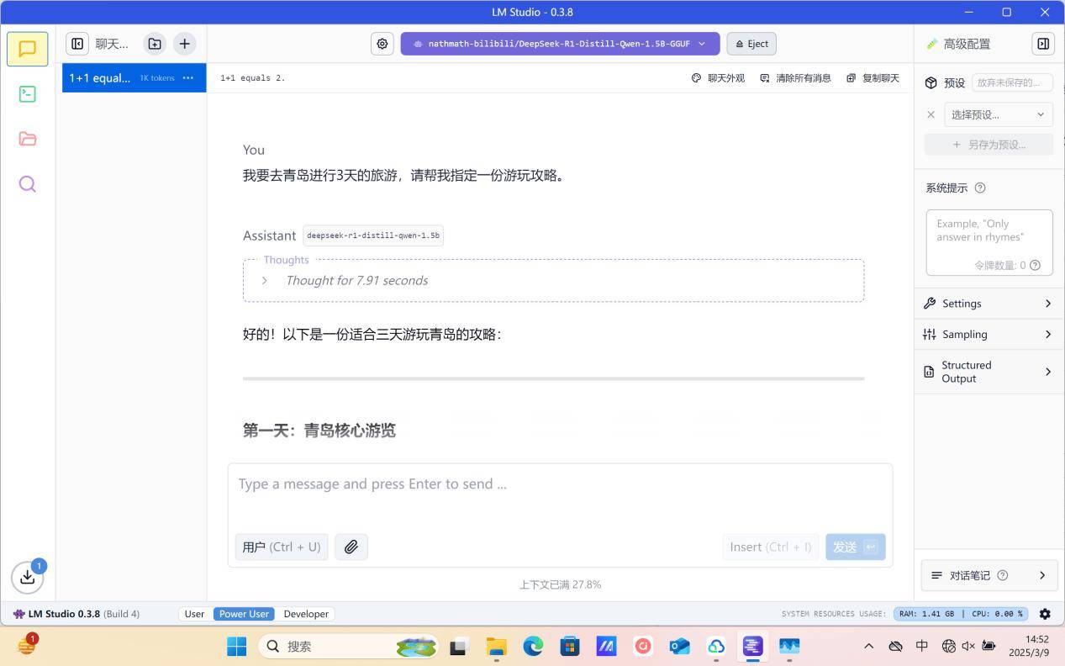Click 清除所有消息 to clear messages
This screenshot has height=666, width=1065.
click(795, 78)
